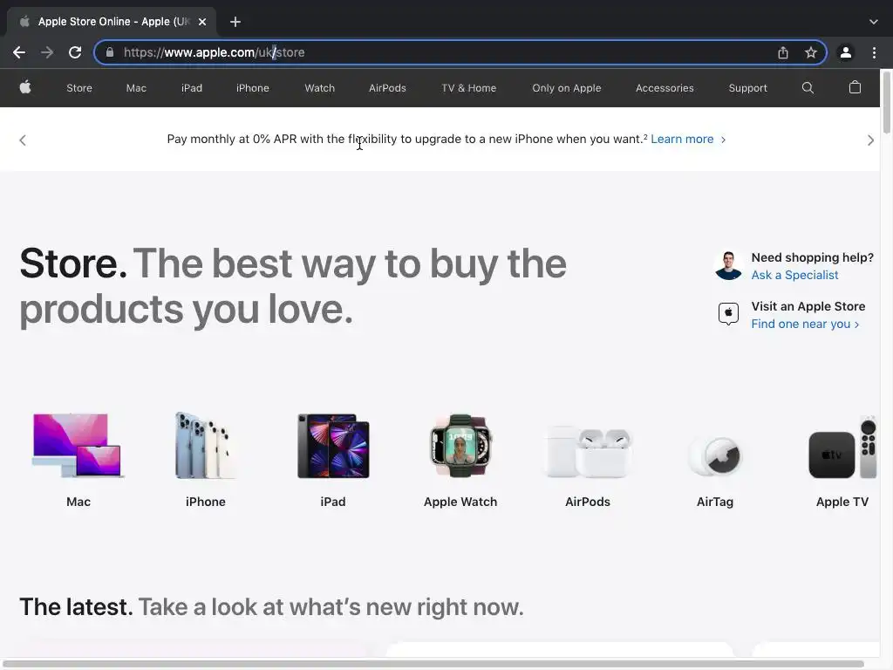Open the Apple TV product image

coord(842,448)
